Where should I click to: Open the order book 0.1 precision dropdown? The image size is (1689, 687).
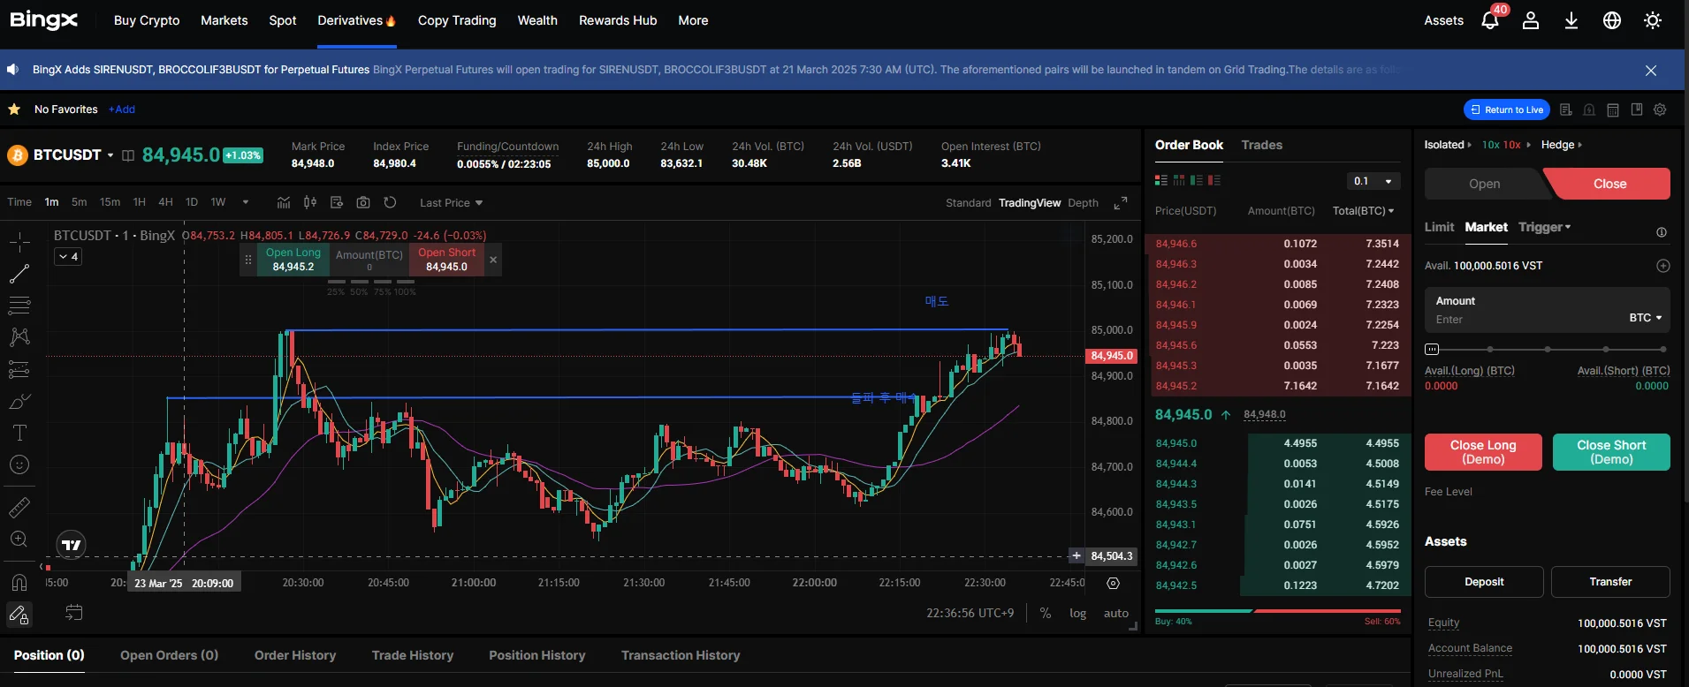coord(1373,181)
